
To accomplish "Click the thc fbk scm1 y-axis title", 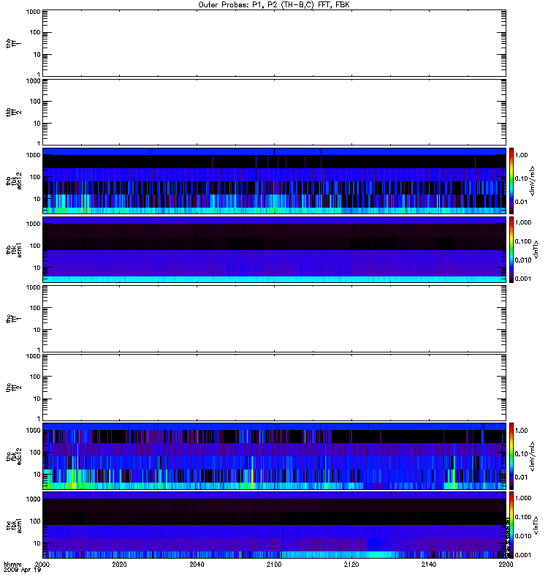I will [x=14, y=525].
